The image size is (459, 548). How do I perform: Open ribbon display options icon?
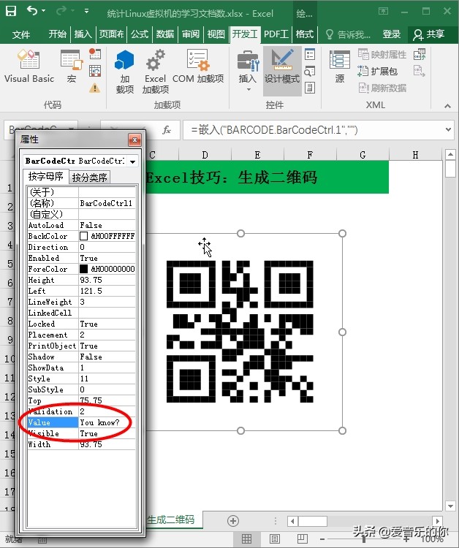coord(384,11)
